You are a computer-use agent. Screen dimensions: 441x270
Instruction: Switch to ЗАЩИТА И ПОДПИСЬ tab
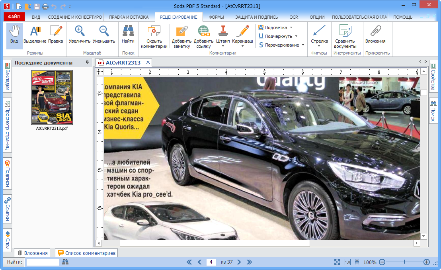(x=256, y=17)
